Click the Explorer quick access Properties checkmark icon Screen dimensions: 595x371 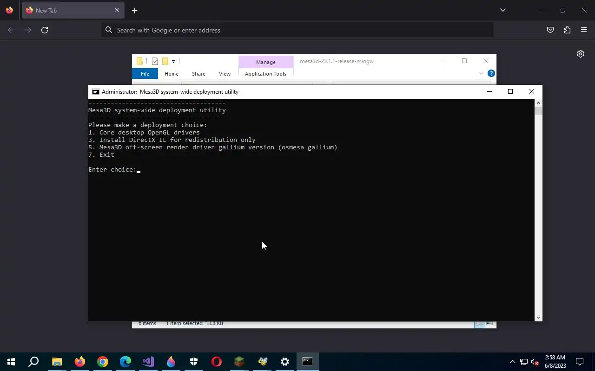155,61
